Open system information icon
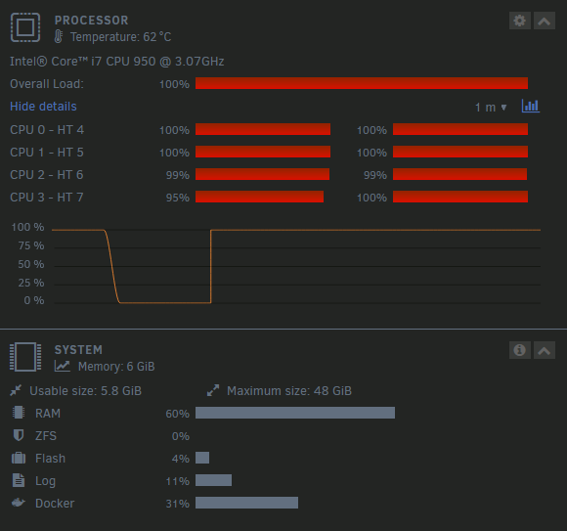This screenshot has width=567, height=531. pos(520,350)
